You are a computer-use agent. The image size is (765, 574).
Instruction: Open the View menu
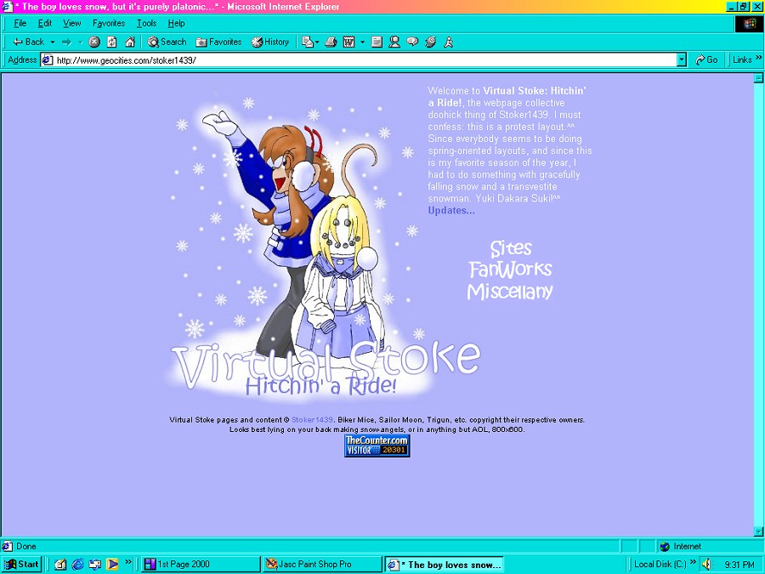pos(71,23)
